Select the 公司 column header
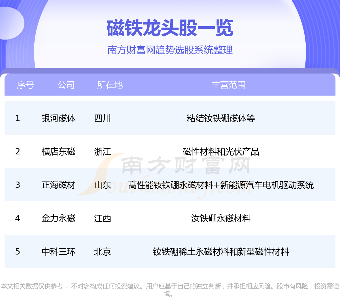Viewport: 340px width, 306px height. tap(66, 85)
